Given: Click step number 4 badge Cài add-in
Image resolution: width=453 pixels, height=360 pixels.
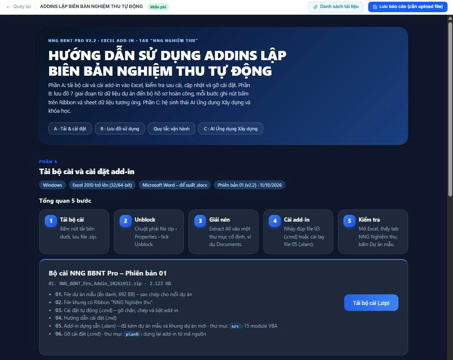Looking at the screenshot, I should (x=275, y=221).
